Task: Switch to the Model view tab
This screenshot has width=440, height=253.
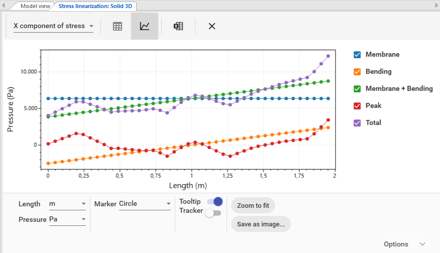Action: click(x=35, y=6)
